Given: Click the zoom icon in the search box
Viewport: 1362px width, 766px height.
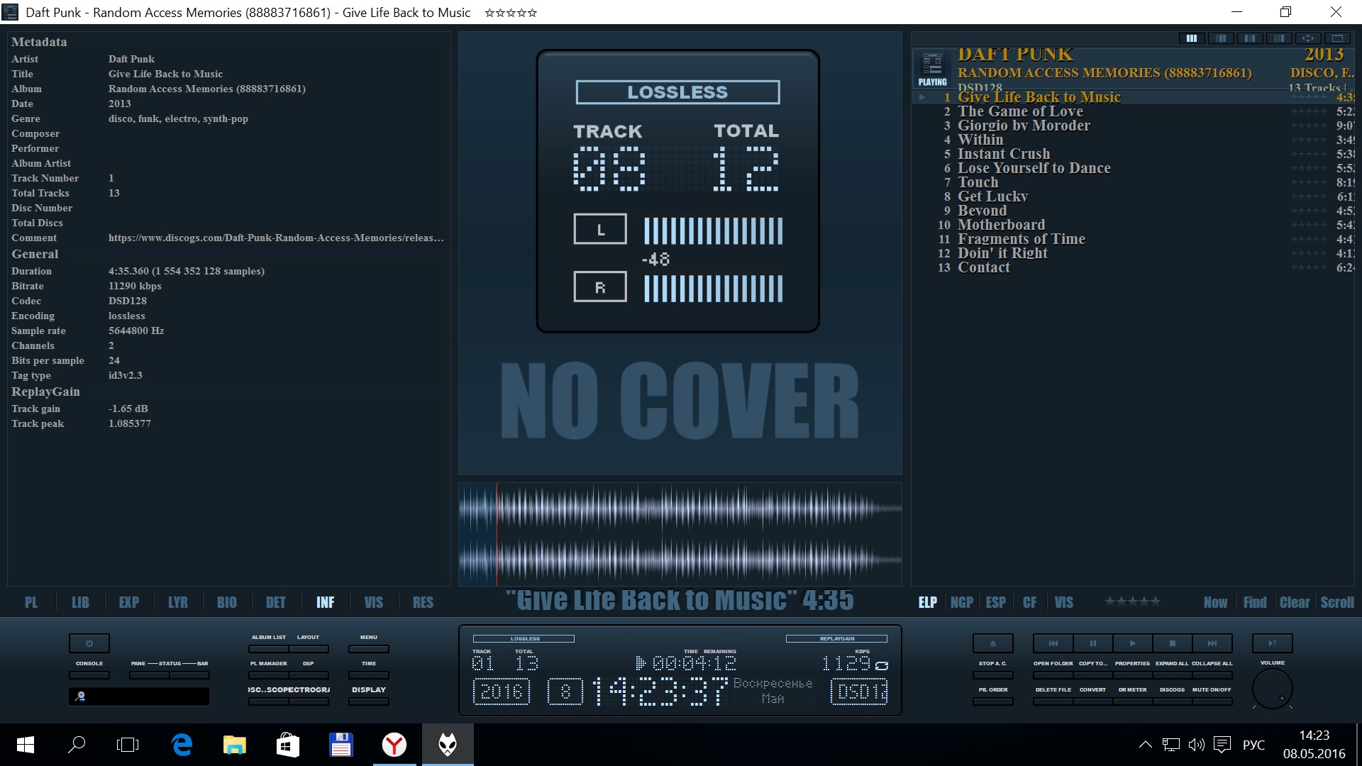Looking at the screenshot, I should 80,696.
